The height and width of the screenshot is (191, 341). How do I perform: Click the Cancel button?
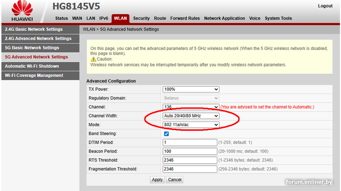click(175, 179)
